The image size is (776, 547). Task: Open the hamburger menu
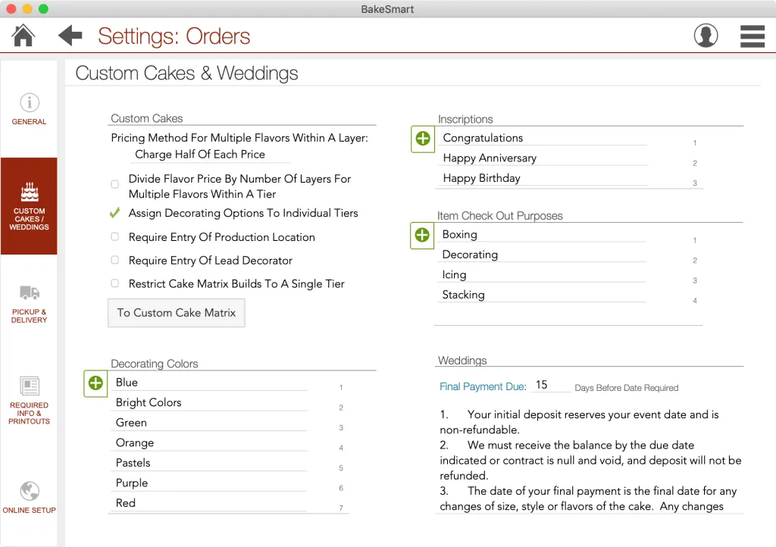[x=752, y=35]
